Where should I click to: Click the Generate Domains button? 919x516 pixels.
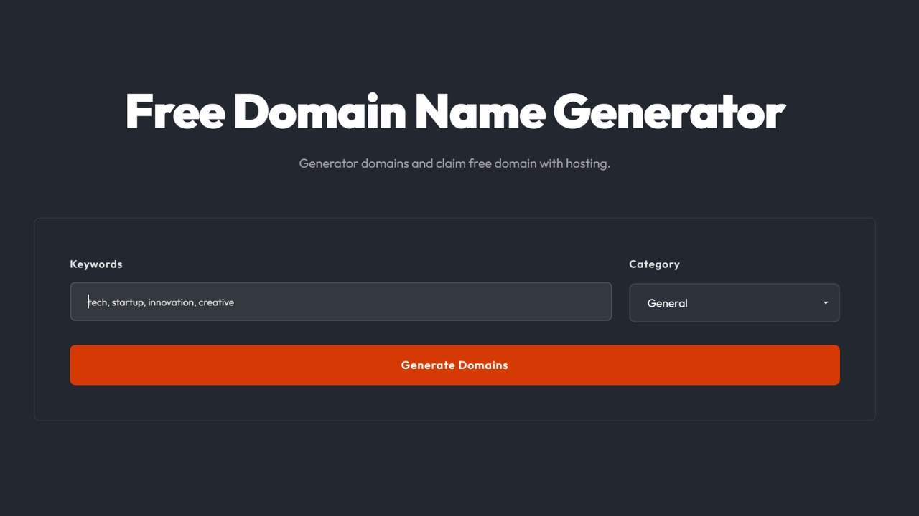coord(454,365)
